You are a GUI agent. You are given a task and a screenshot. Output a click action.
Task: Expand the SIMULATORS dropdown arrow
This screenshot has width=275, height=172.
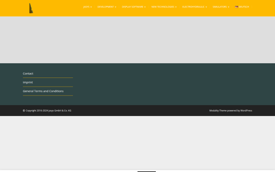pos(229,7)
